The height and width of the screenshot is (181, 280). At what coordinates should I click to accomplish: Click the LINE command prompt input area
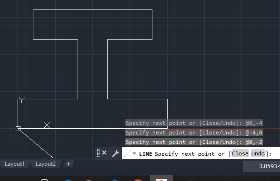pyautogui.click(x=201, y=153)
